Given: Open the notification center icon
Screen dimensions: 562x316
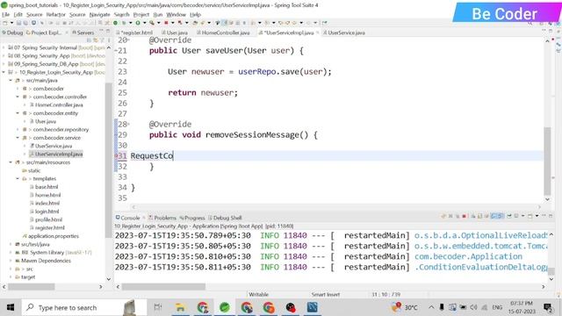Looking at the screenshot, I should [x=548, y=307].
